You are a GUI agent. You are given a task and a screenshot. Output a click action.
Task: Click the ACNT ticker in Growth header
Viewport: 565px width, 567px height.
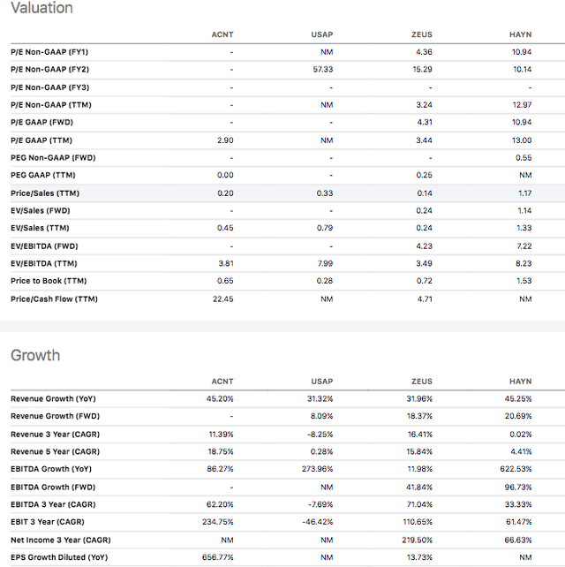point(222,382)
